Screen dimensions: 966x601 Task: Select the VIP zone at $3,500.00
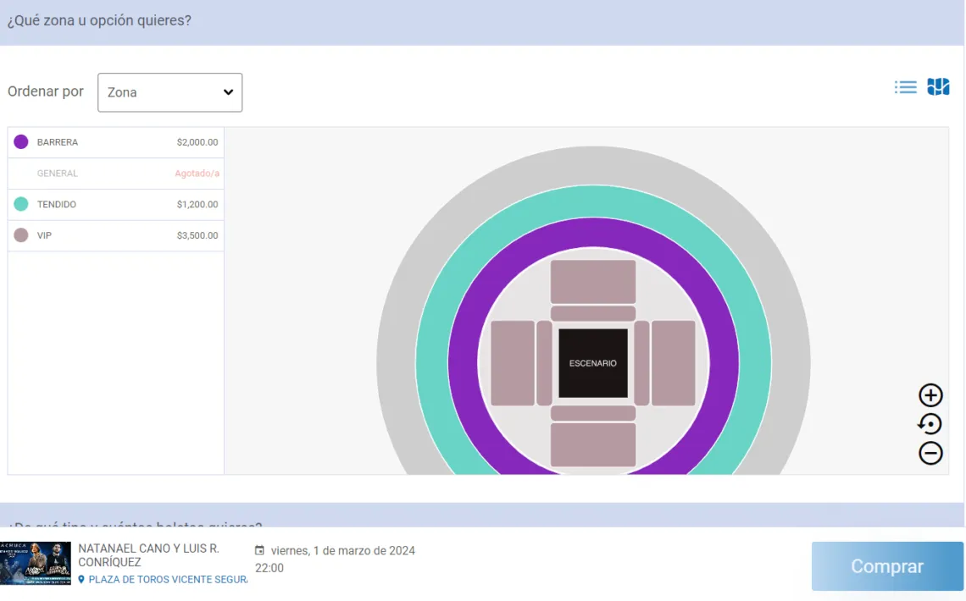115,235
